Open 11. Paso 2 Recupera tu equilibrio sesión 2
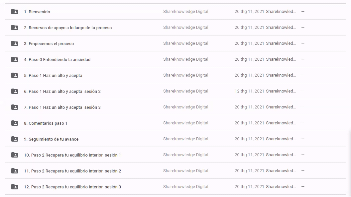The image size is (351, 197). click(x=72, y=171)
